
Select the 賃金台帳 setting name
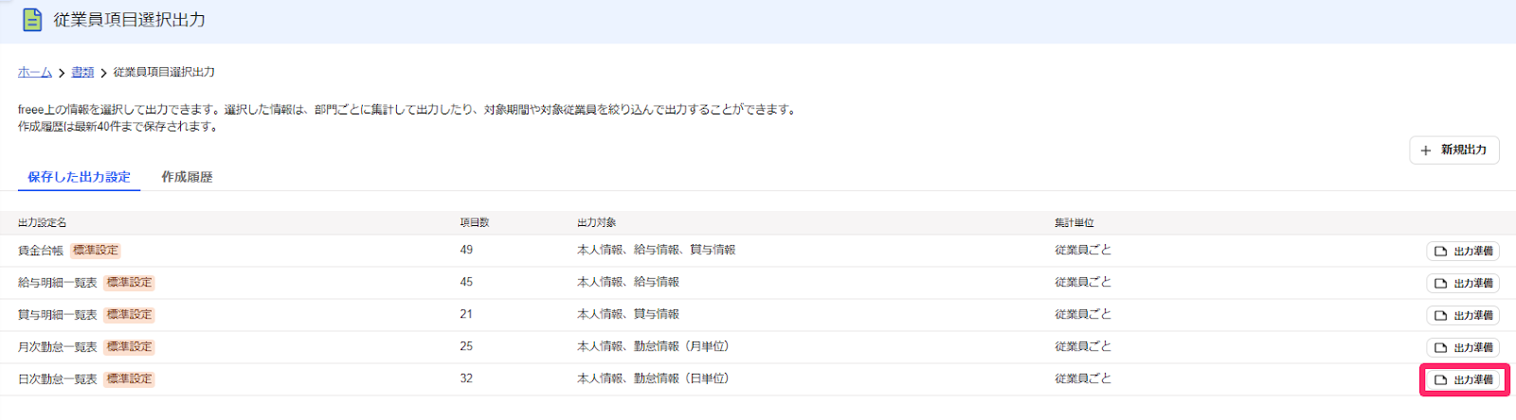tap(41, 251)
